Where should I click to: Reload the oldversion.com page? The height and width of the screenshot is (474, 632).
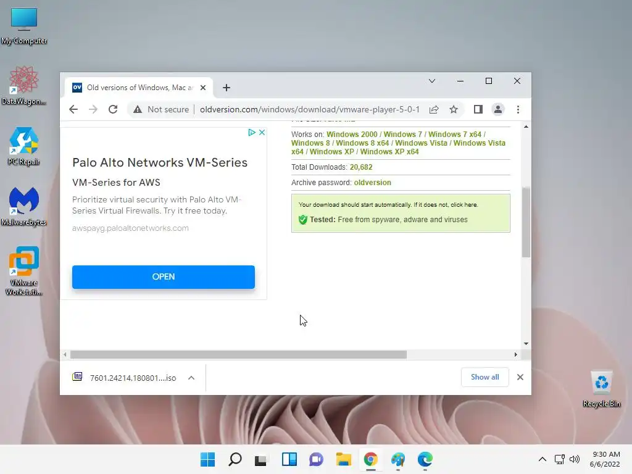point(113,109)
